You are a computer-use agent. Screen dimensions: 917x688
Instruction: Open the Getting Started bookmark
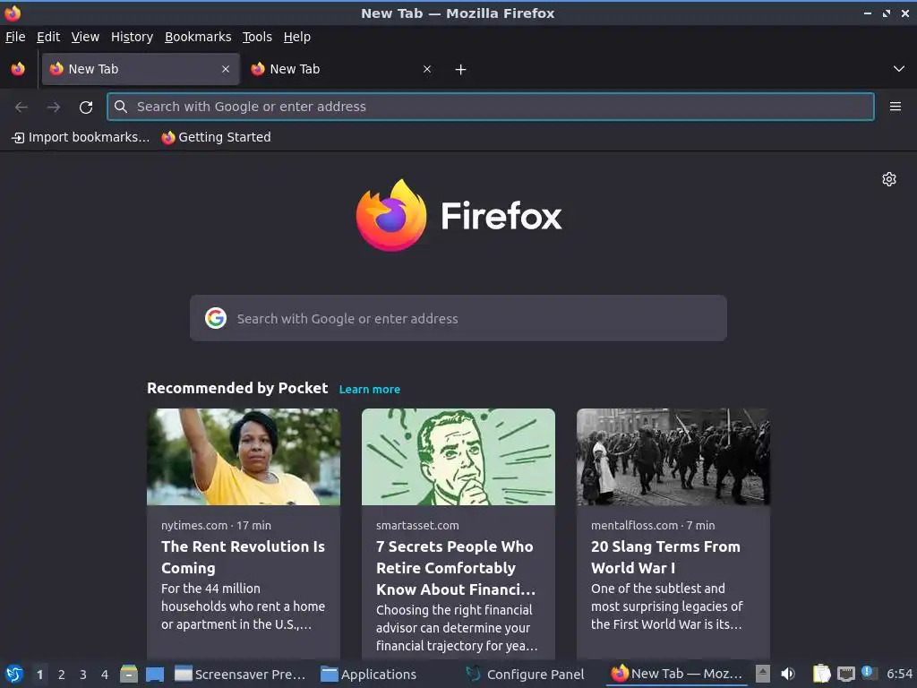pyautogui.click(x=217, y=137)
